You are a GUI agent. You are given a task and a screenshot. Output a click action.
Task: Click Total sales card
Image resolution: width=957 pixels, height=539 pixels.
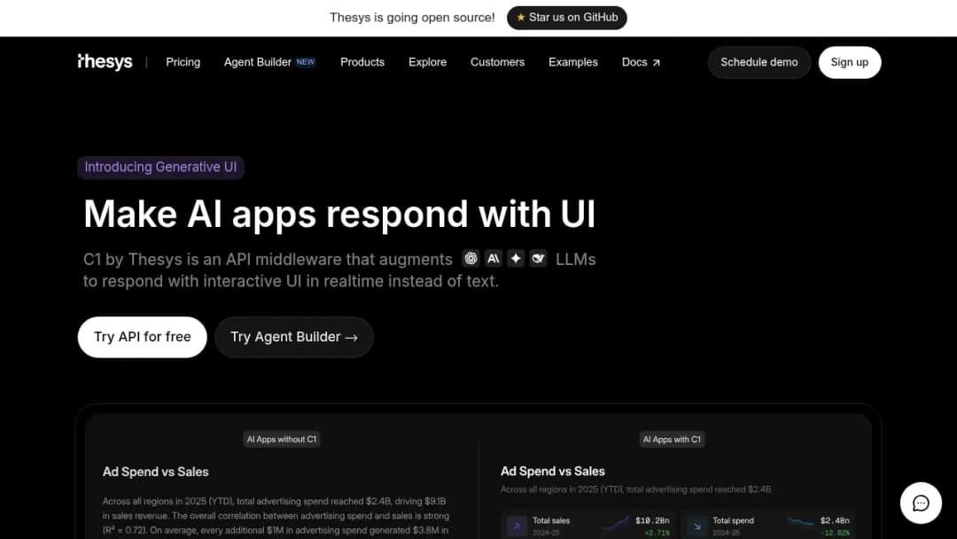point(587,524)
